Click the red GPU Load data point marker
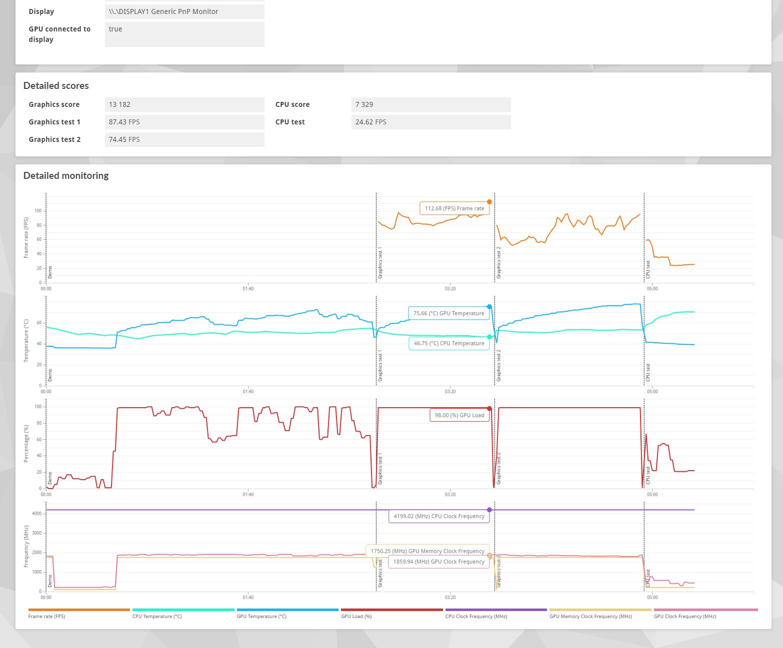The image size is (783, 648). (x=489, y=409)
